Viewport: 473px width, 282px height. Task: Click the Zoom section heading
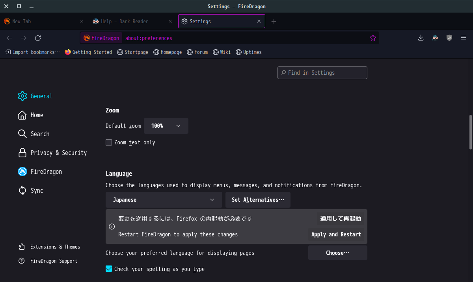[112, 110]
